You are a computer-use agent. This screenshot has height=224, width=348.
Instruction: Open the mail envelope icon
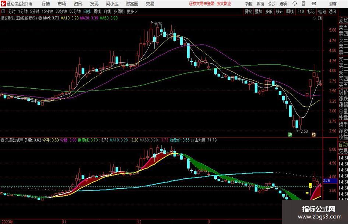314,4
